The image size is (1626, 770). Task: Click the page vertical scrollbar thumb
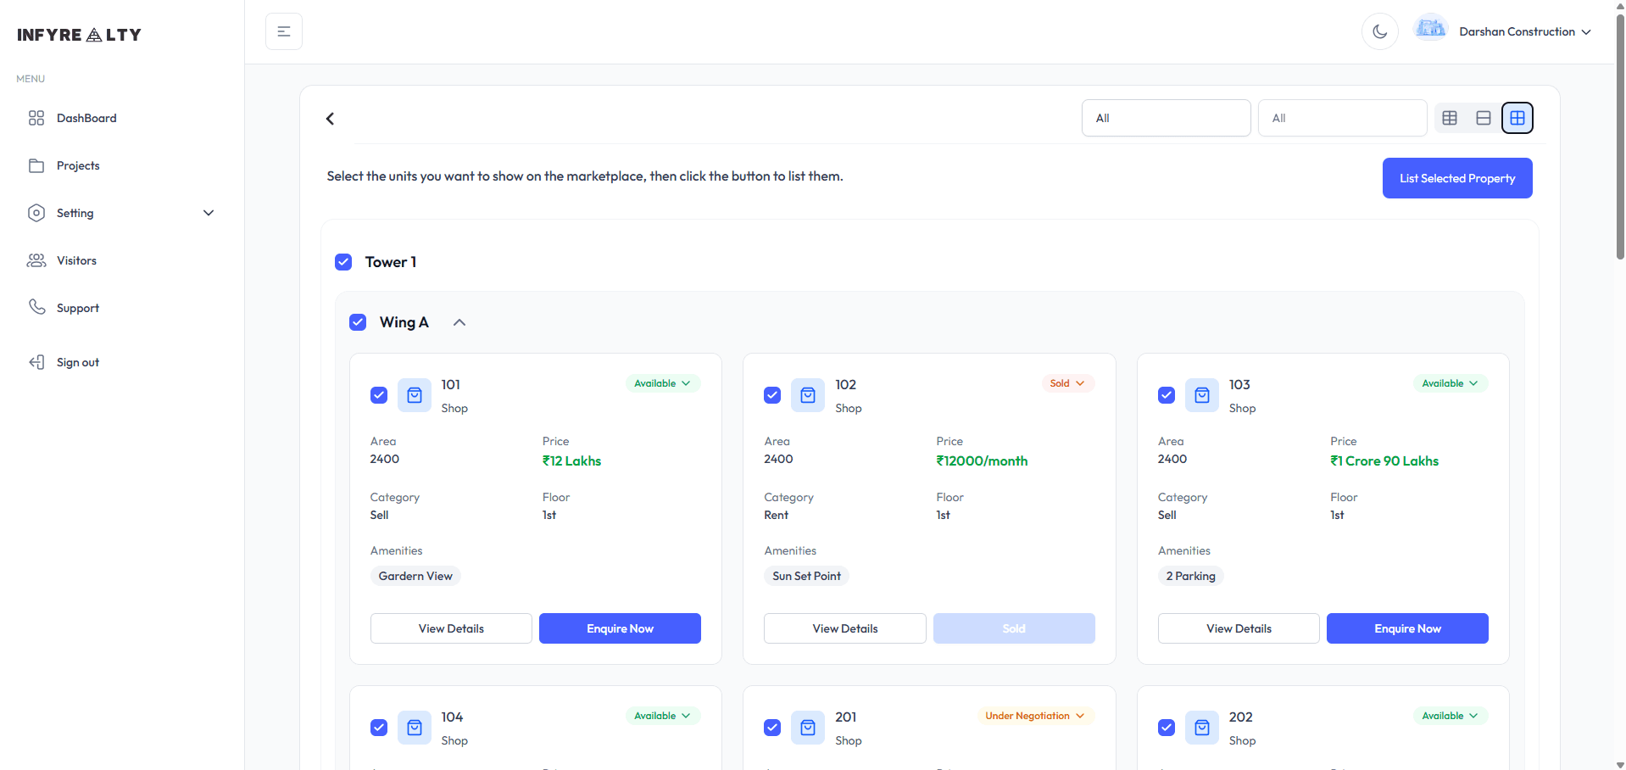click(1620, 136)
